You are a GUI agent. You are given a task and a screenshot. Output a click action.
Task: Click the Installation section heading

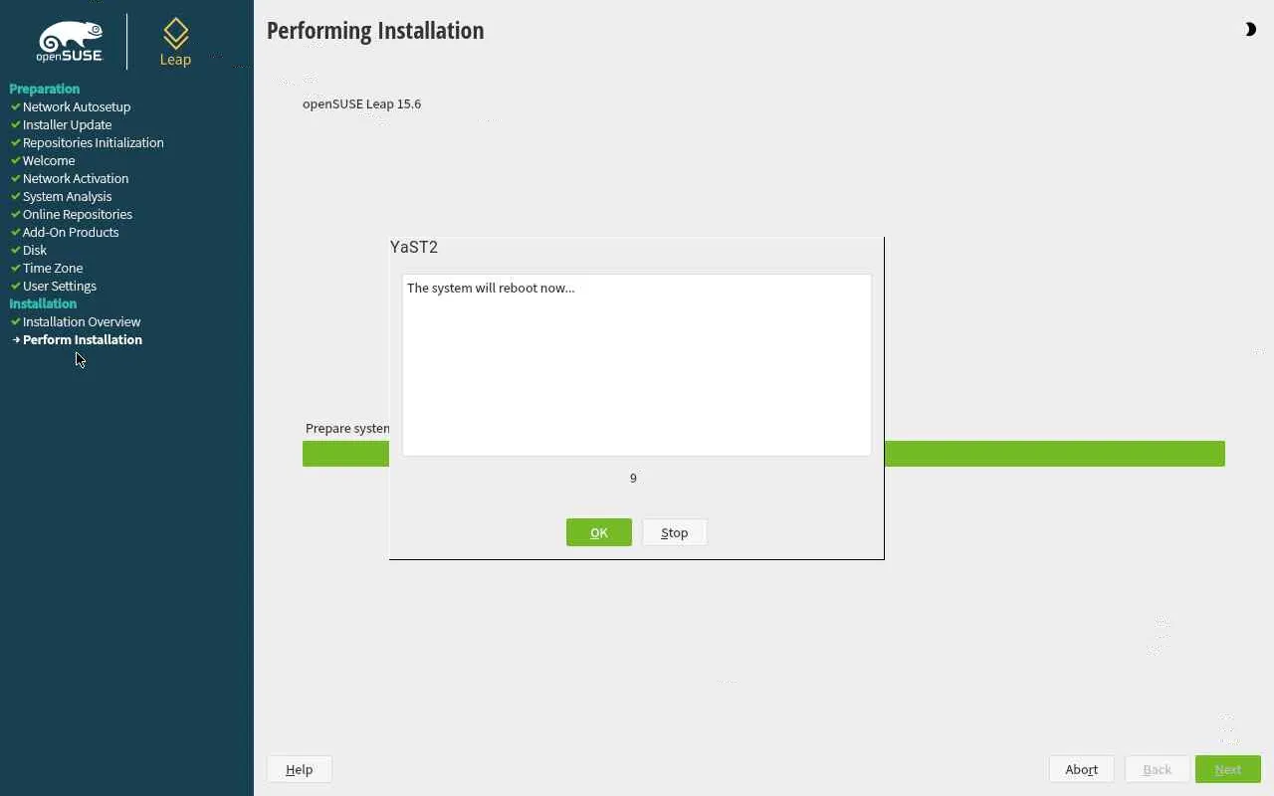pyautogui.click(x=43, y=303)
